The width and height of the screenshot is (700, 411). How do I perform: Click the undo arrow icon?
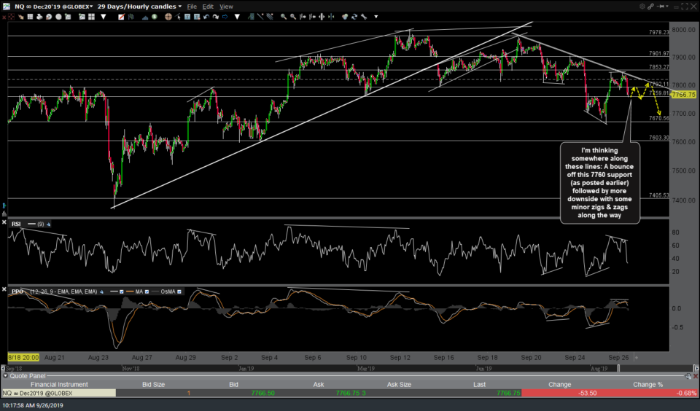tap(206, 17)
